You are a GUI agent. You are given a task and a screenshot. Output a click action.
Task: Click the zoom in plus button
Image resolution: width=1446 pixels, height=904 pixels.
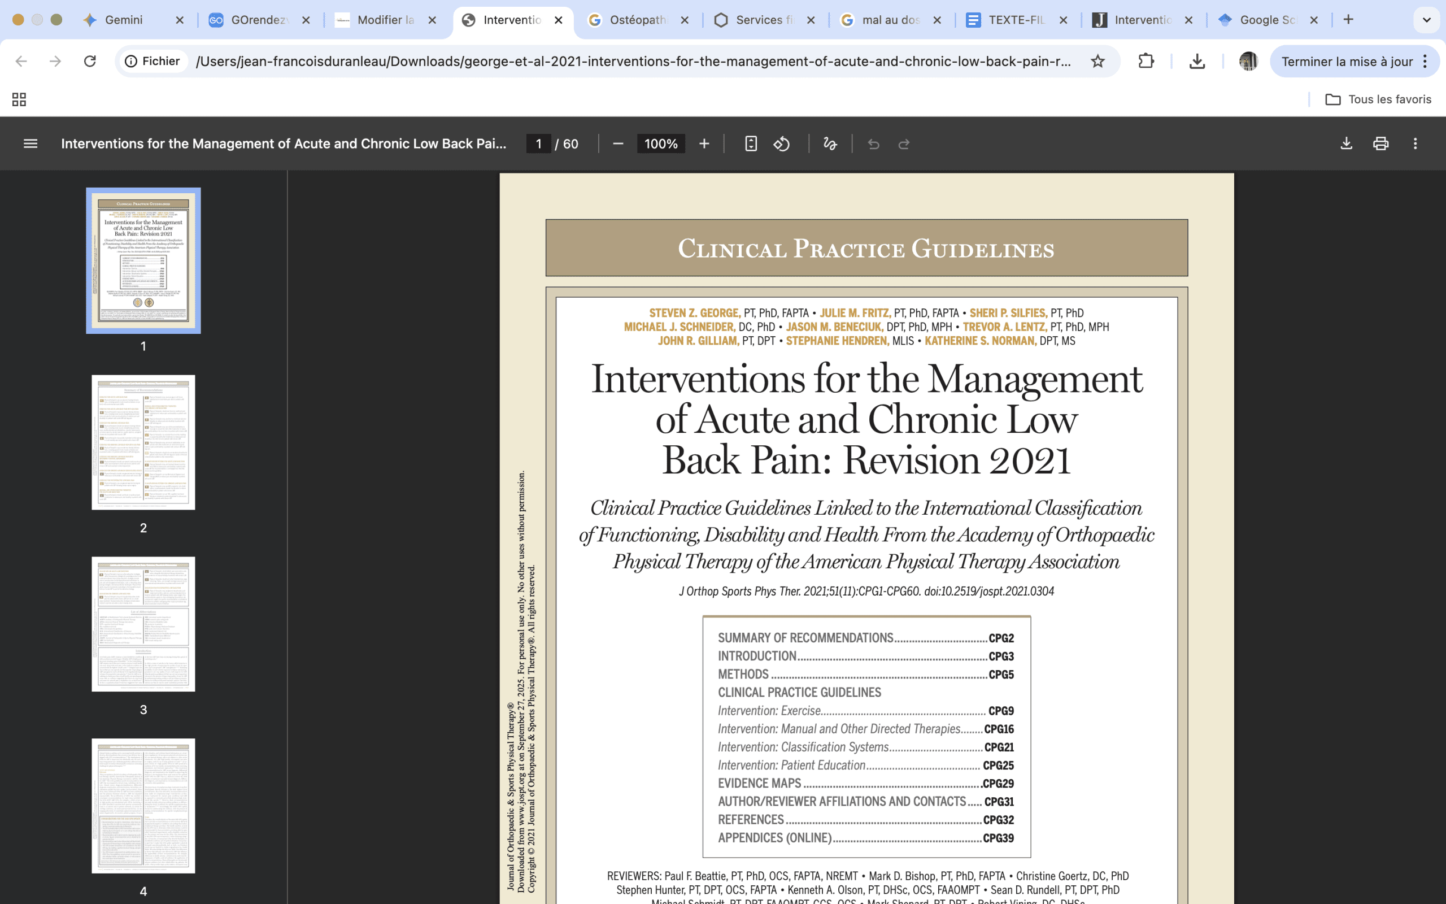(704, 144)
